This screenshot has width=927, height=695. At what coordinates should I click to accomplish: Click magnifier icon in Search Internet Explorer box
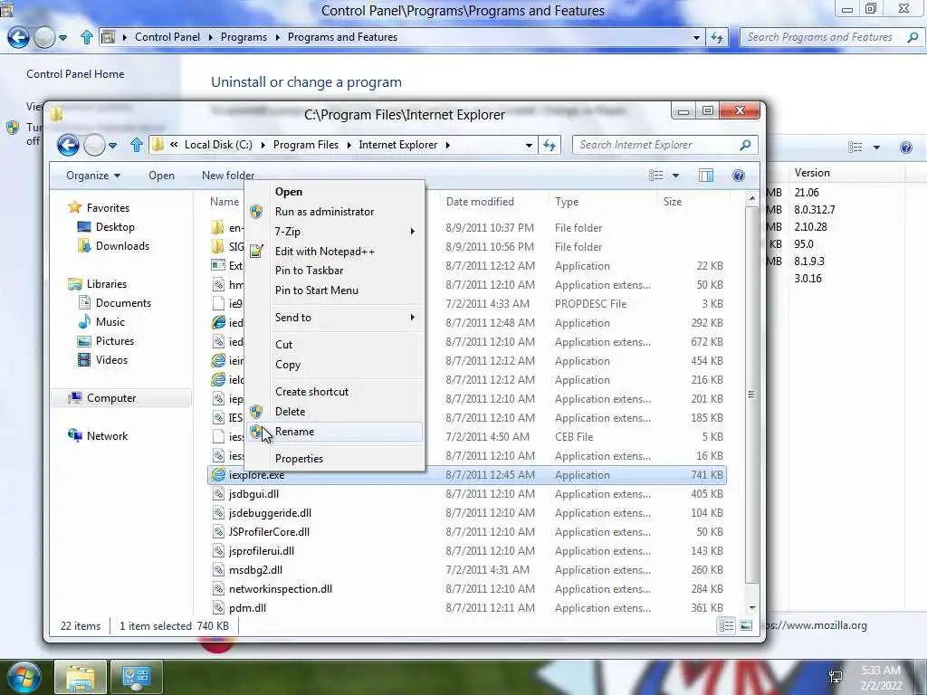[x=745, y=145]
